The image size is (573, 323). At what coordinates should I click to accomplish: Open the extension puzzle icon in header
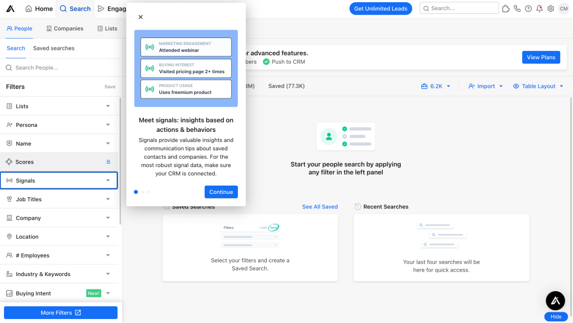pos(506,8)
